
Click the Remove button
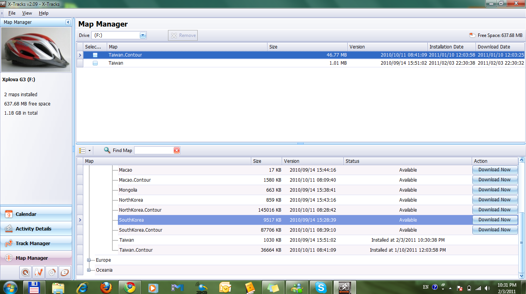tap(183, 35)
